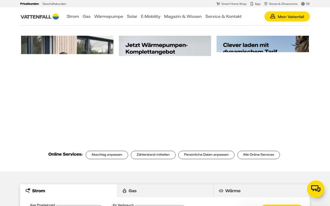330x206 pixels.
Task: Open Jetzt Wärmepumpen-Komplettangebot teaser
Action: click(x=165, y=46)
